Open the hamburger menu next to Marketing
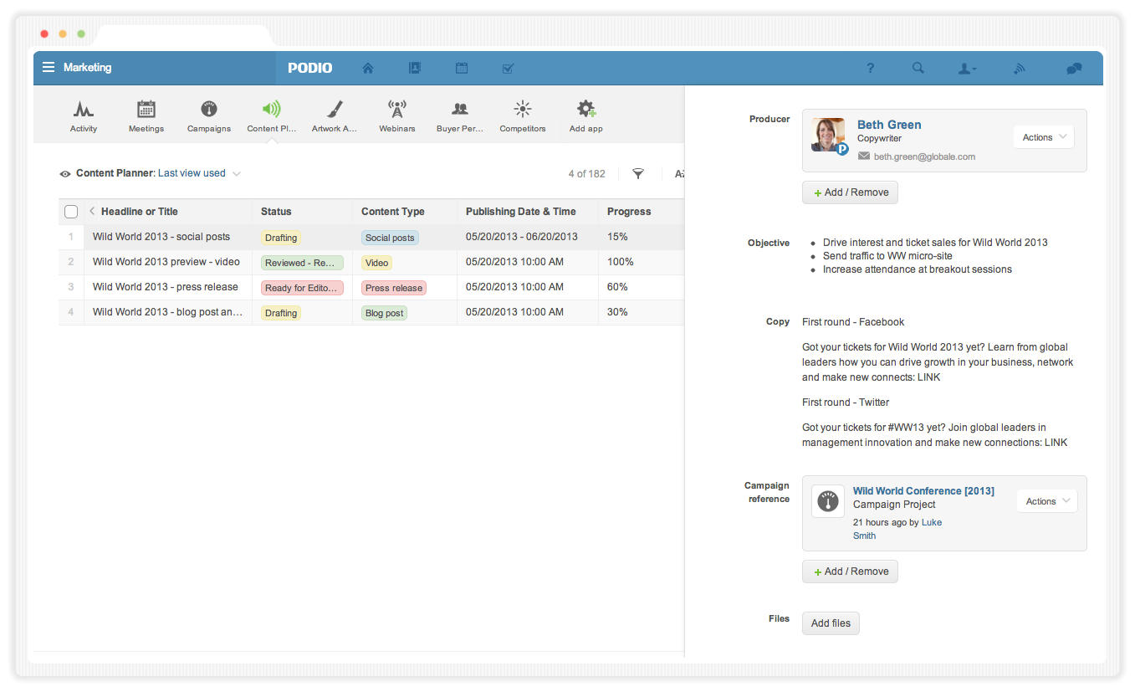This screenshot has width=1135, height=692. [49, 68]
